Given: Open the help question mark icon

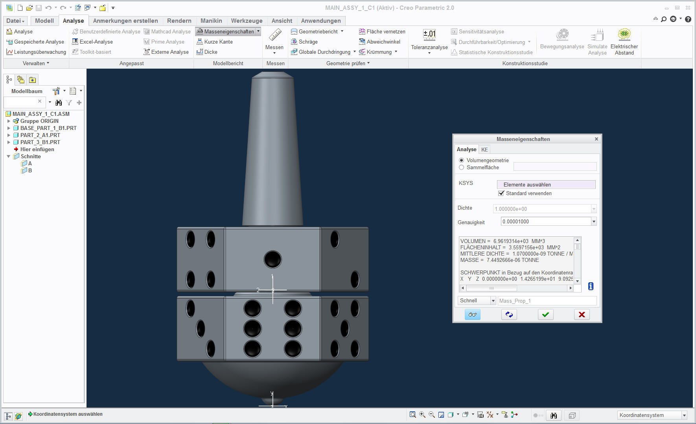Looking at the screenshot, I should [688, 19].
